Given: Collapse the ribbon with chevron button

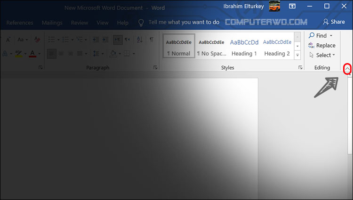Looking at the screenshot, I should click(x=347, y=69).
